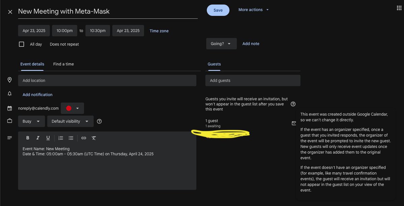Click the noreply@calendly.com calendar label

tap(38, 108)
